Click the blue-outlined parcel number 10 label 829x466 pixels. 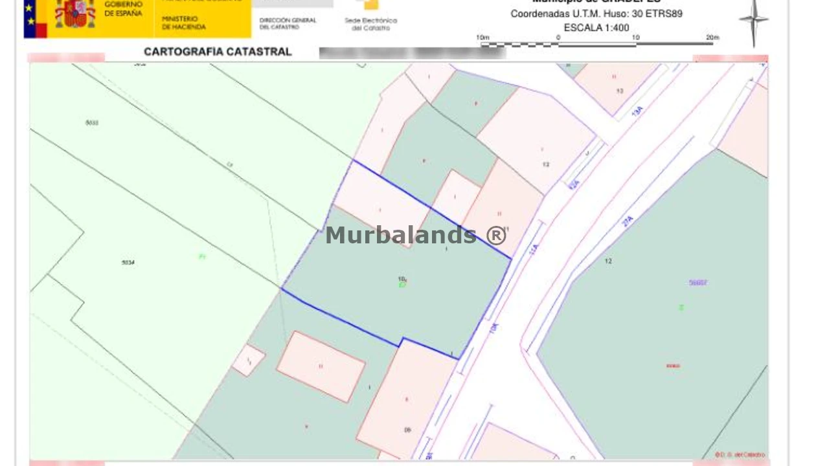402,279
